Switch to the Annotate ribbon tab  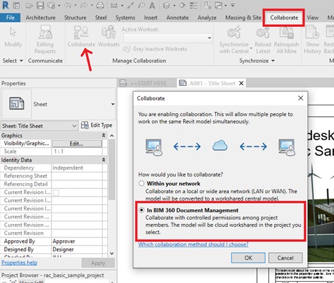[178, 17]
